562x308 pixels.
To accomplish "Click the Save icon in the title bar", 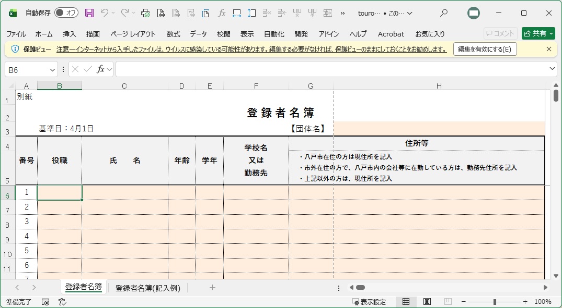I will point(89,13).
